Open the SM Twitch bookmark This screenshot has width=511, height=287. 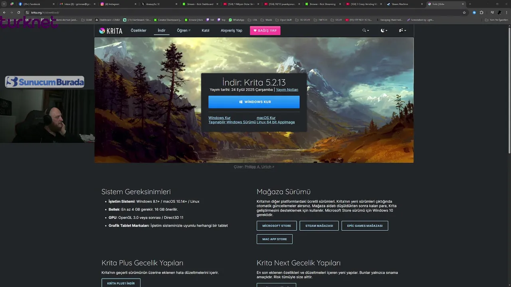tap(210, 20)
